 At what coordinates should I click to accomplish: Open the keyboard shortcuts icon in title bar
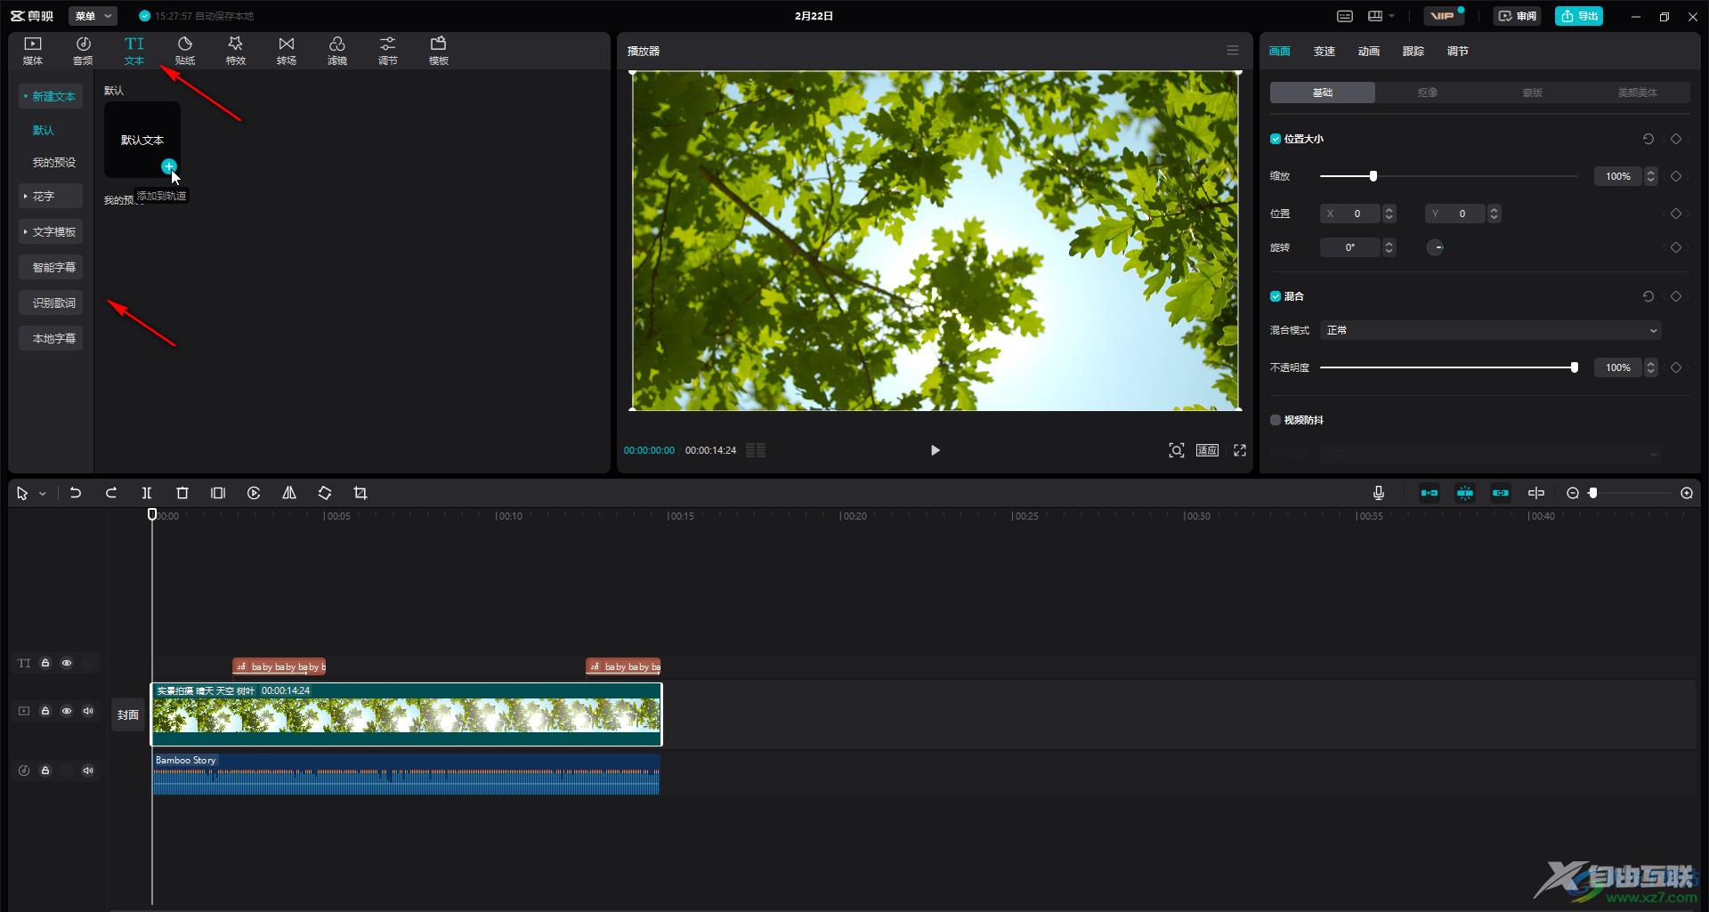point(1345,16)
